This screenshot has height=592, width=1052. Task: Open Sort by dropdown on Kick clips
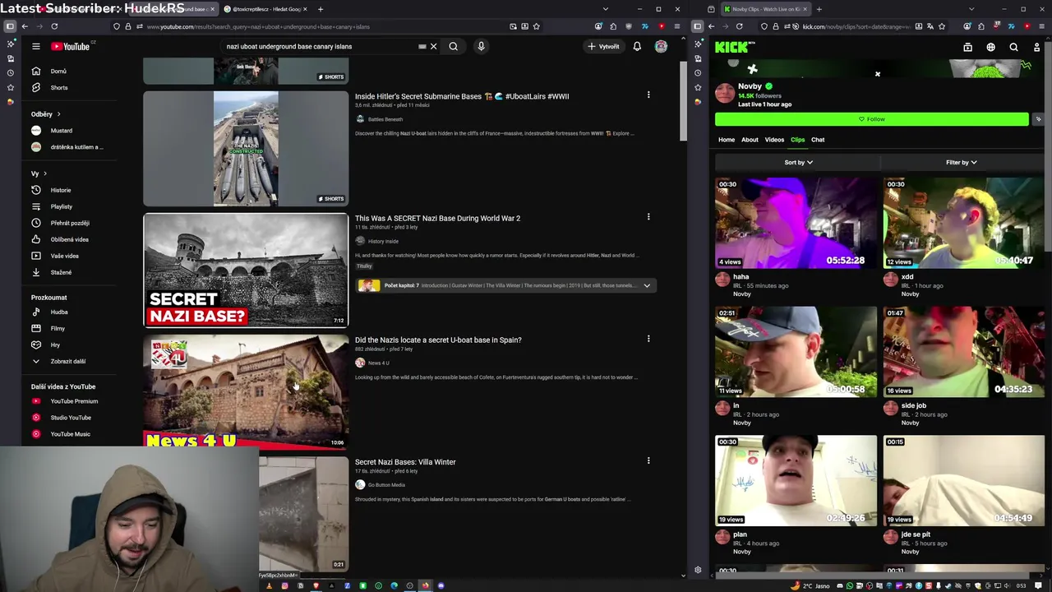(x=798, y=162)
